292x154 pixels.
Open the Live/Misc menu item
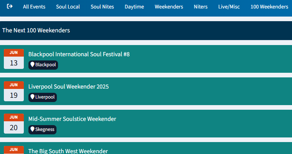pyautogui.click(x=229, y=7)
